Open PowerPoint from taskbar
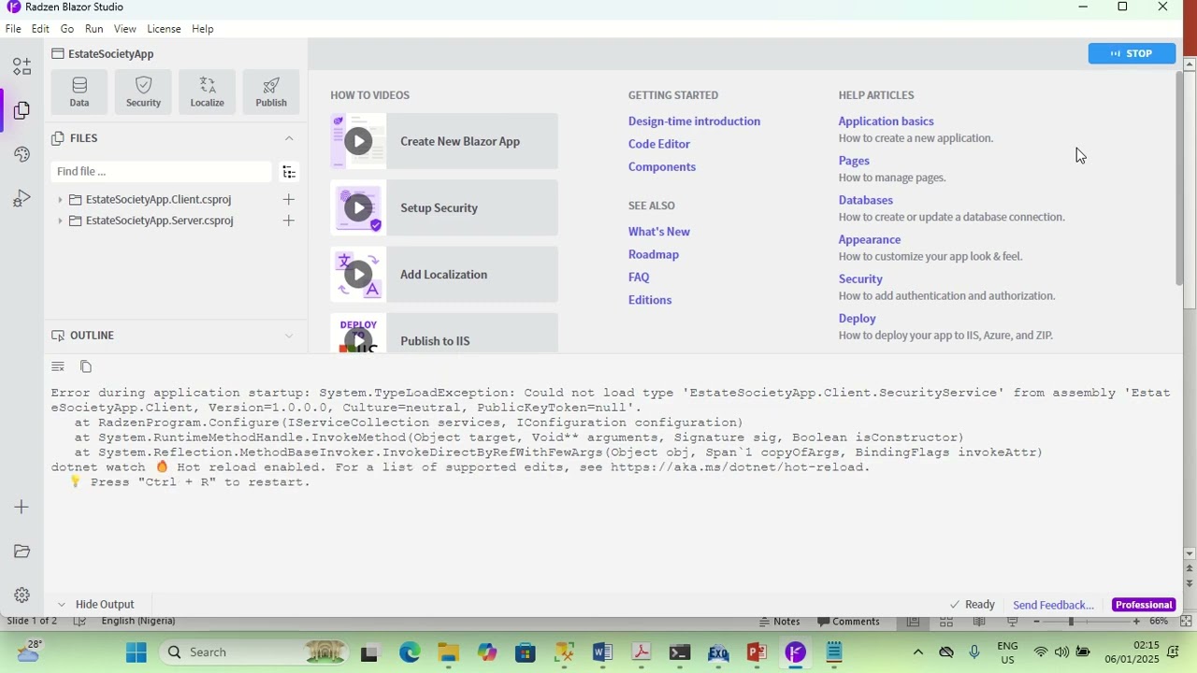This screenshot has width=1197, height=673. click(757, 652)
